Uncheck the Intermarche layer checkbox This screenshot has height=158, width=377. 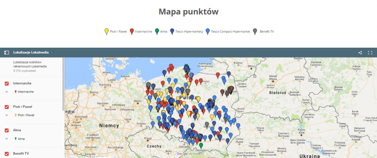click(x=7, y=84)
